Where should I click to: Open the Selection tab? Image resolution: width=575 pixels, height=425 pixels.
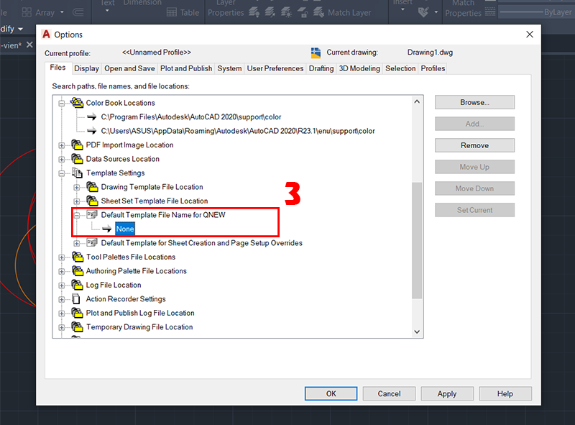coord(400,68)
